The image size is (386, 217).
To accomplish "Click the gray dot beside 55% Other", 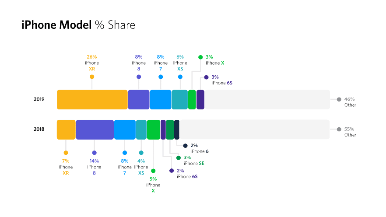I will 339,129.
